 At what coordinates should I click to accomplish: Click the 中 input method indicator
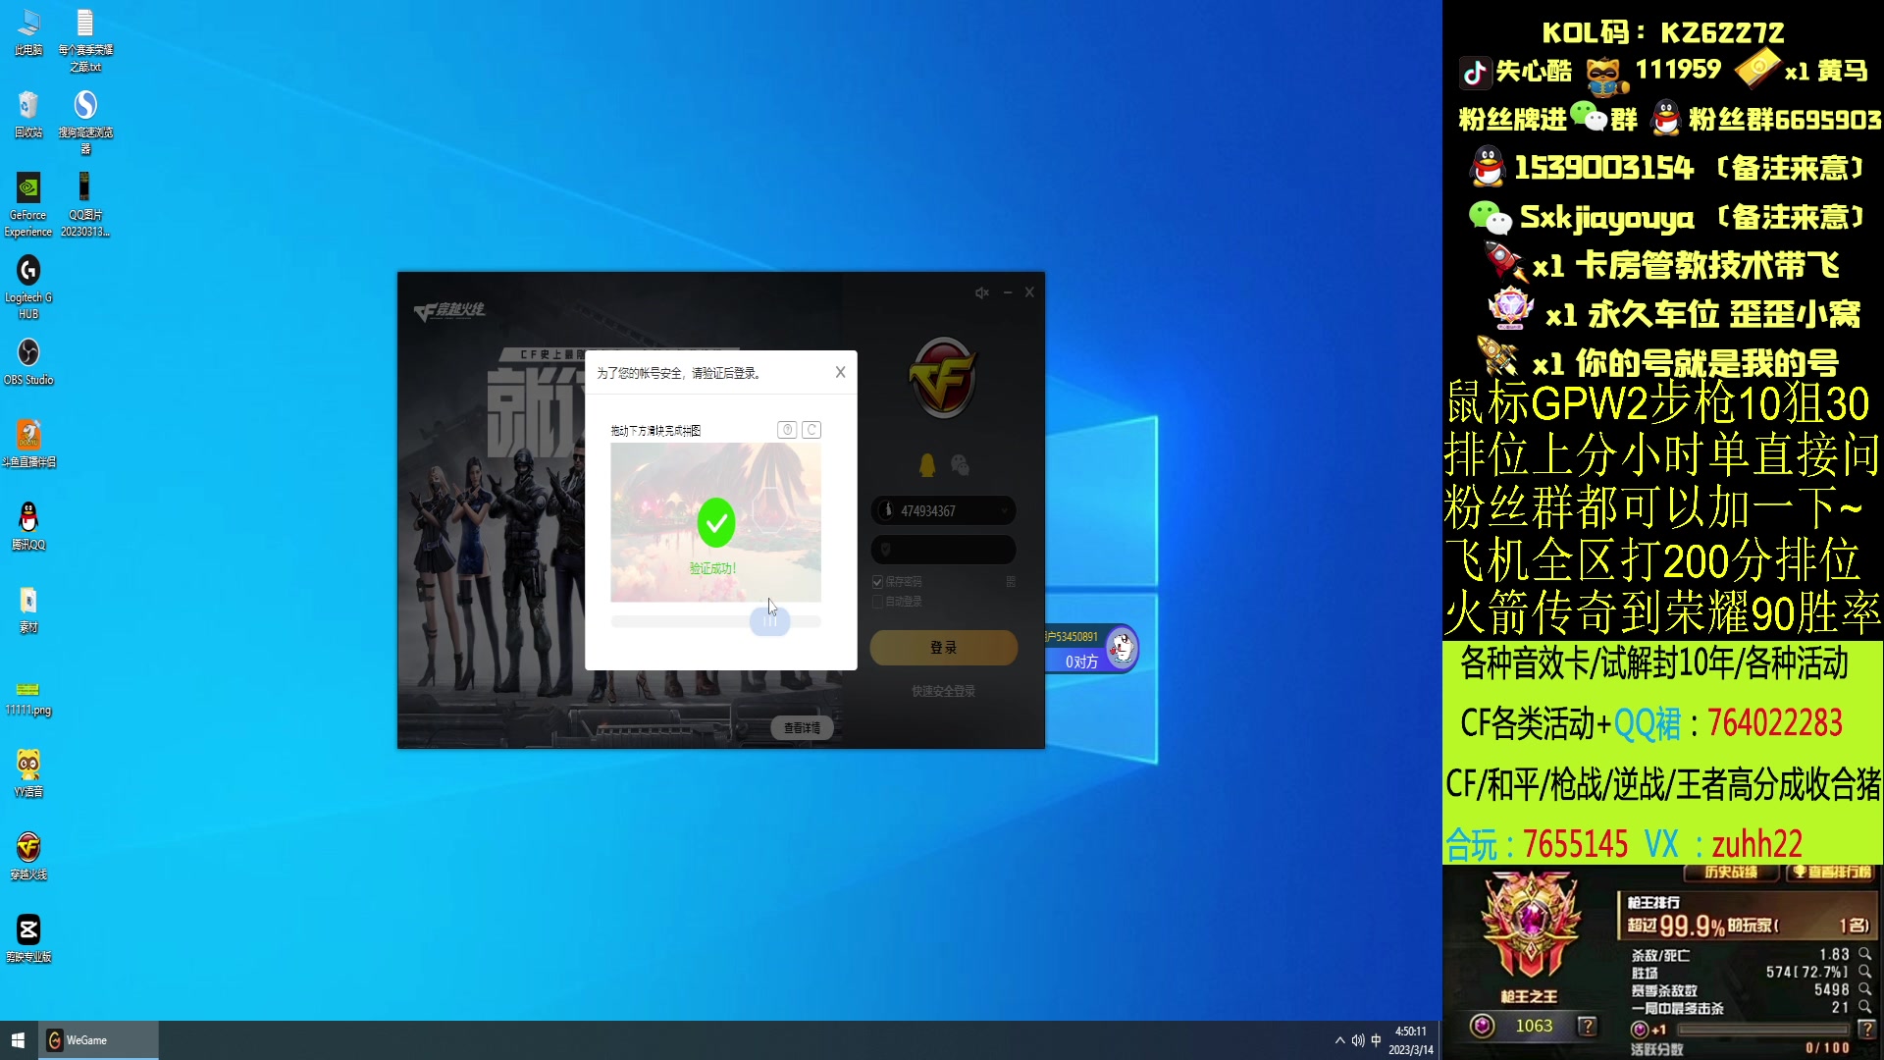point(1376,1040)
